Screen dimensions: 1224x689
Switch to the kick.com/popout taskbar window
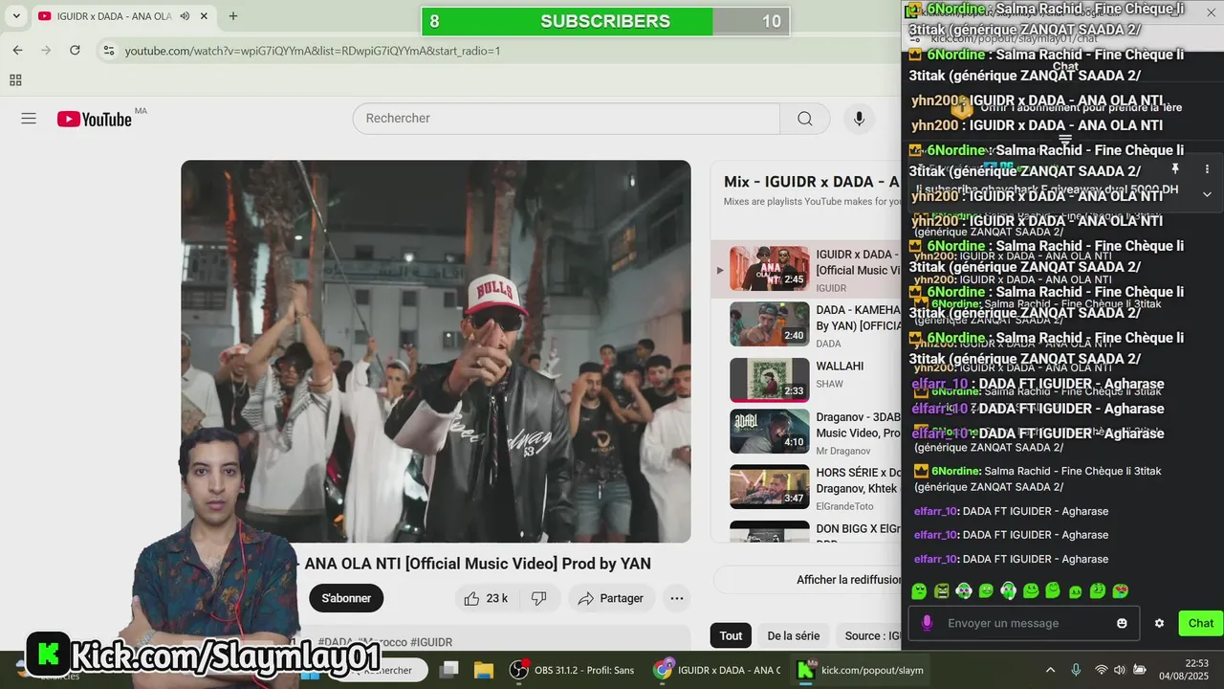[861, 670]
